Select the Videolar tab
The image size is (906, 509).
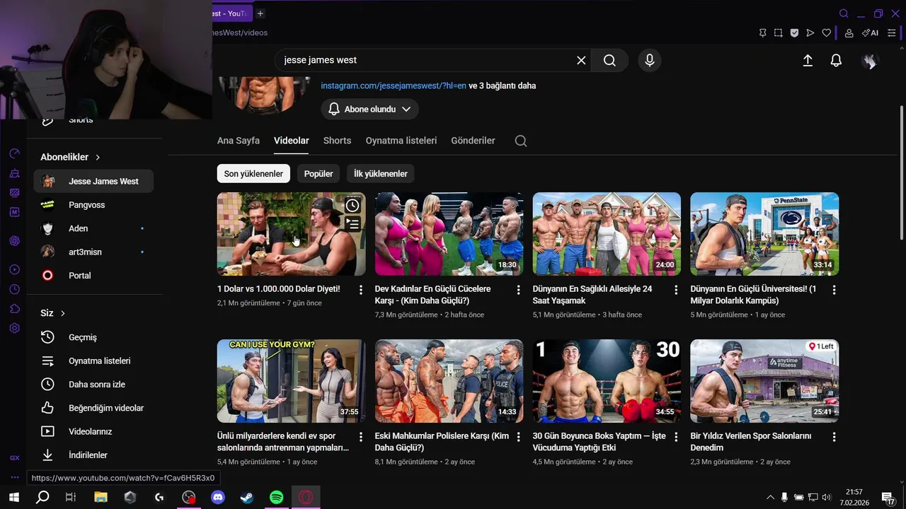(292, 141)
